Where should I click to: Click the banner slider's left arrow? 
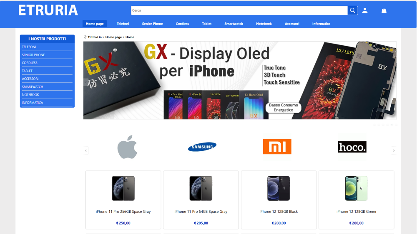86,82
